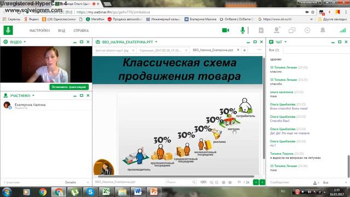Open the МегаФон bookmark
This screenshot has height=197, width=350.
pos(95,19)
